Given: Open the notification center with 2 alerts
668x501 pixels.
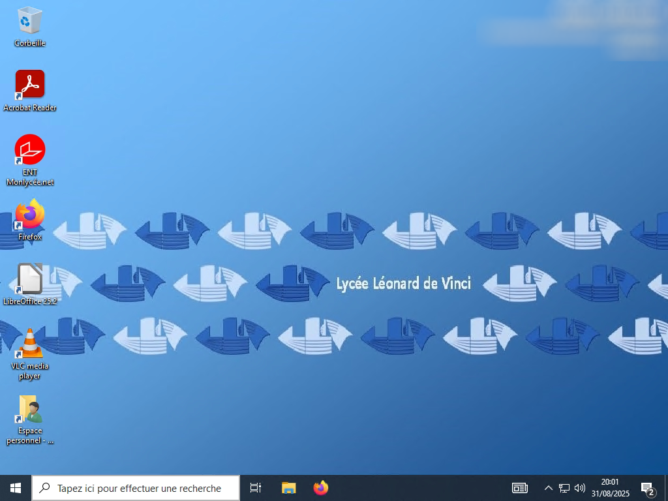Looking at the screenshot, I should point(647,488).
